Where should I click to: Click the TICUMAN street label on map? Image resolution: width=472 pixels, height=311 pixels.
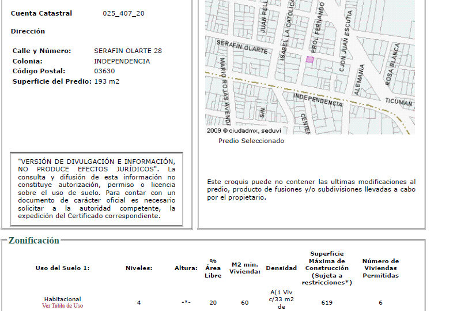(399, 102)
